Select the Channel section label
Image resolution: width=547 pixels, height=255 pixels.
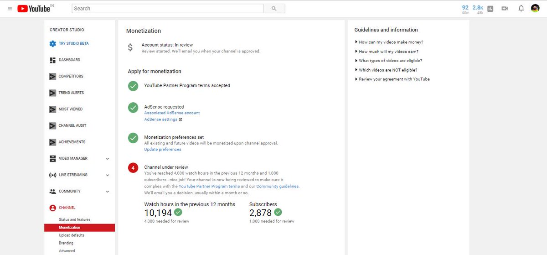tap(67, 208)
